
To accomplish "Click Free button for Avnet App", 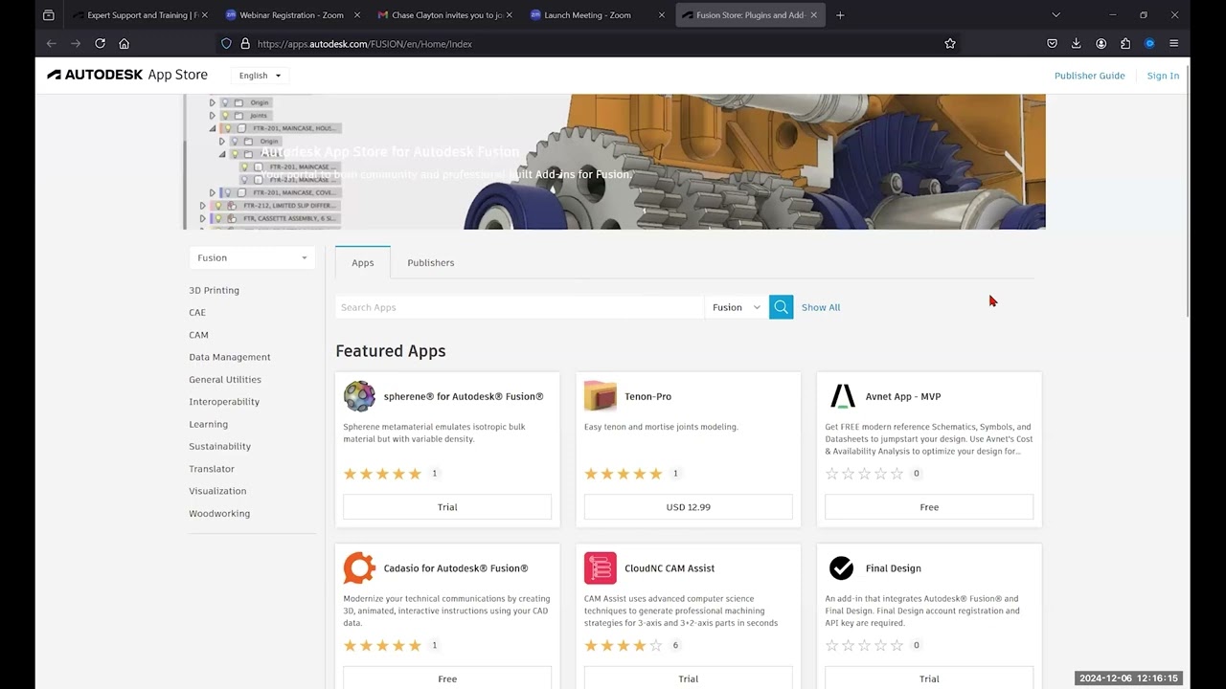I will coord(929,507).
